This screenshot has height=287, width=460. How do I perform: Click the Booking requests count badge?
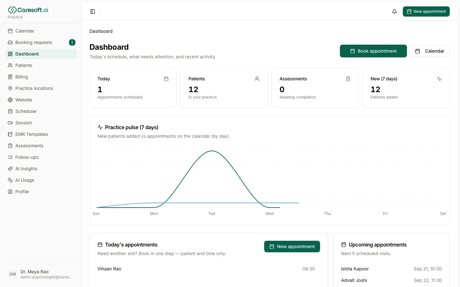click(x=72, y=42)
